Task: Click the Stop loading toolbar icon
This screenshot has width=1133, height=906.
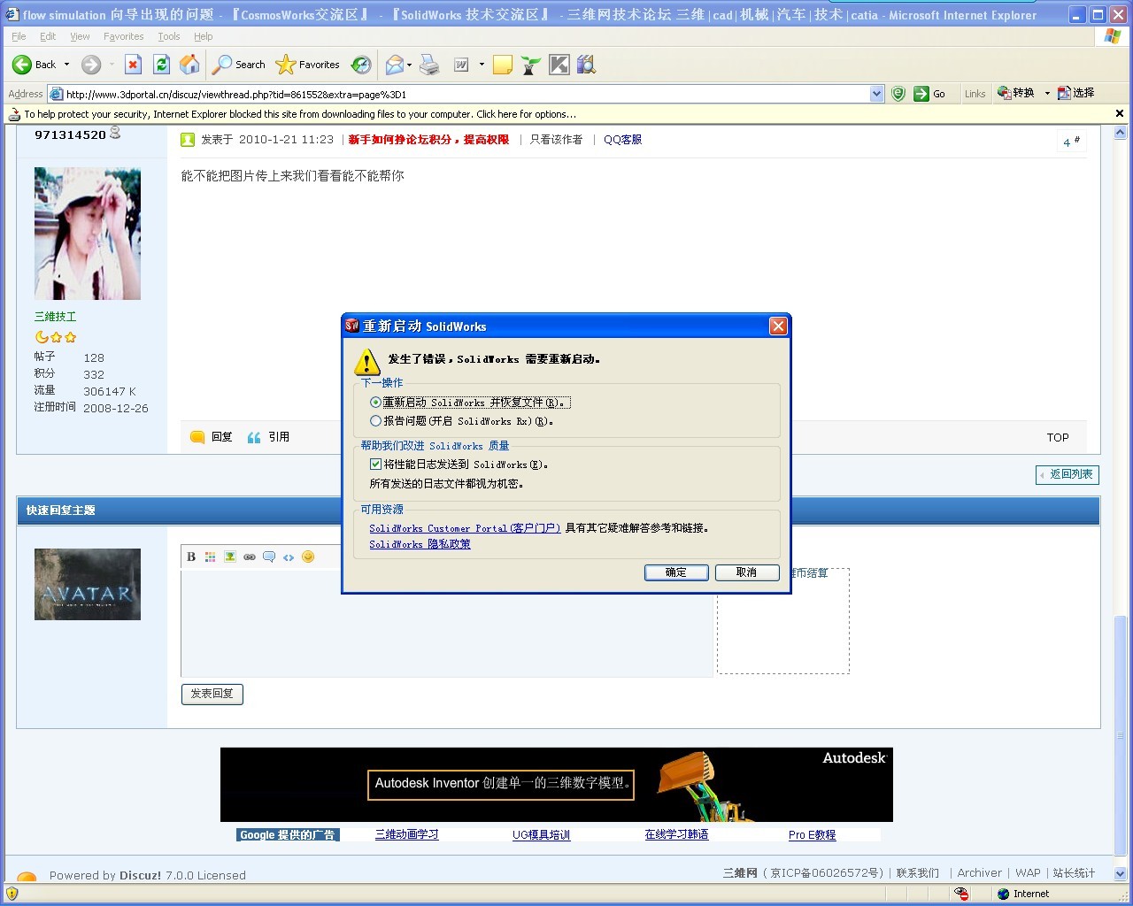Action: pyautogui.click(x=133, y=65)
